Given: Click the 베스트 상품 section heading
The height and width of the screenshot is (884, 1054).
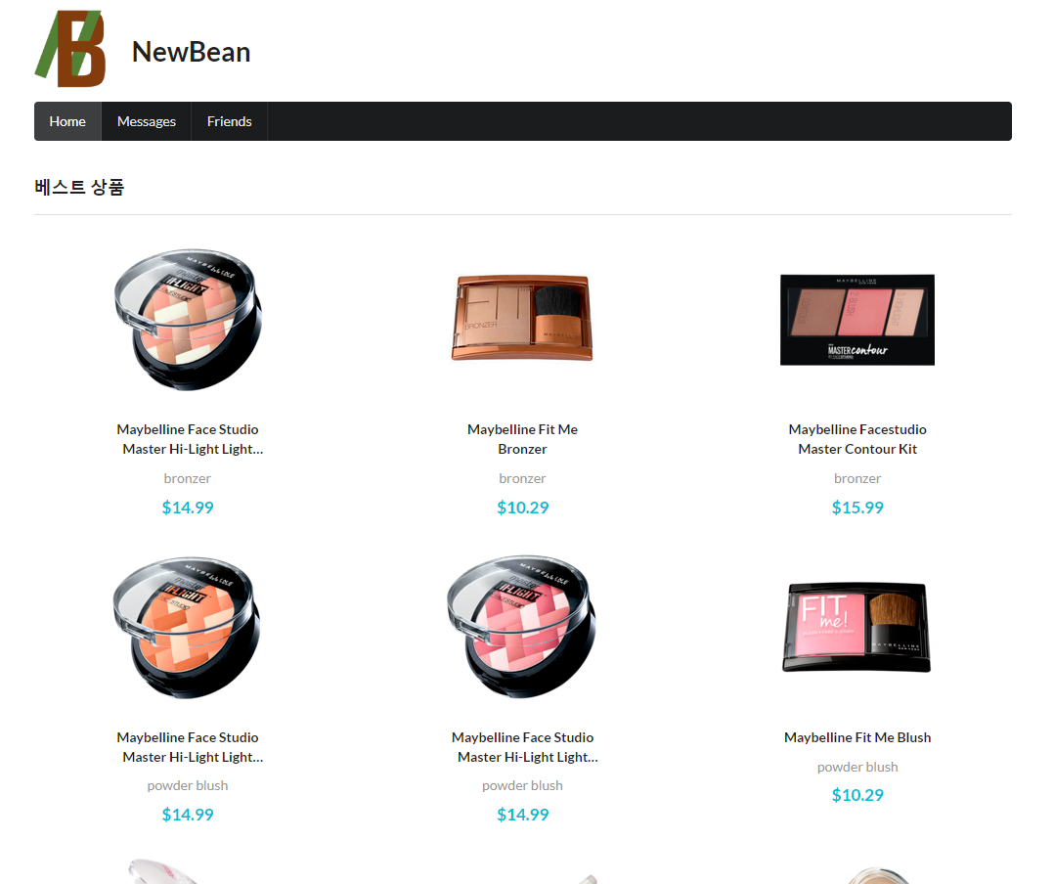Looking at the screenshot, I should coord(79,187).
